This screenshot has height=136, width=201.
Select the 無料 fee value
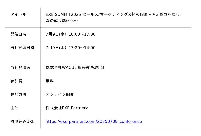pos(50,81)
